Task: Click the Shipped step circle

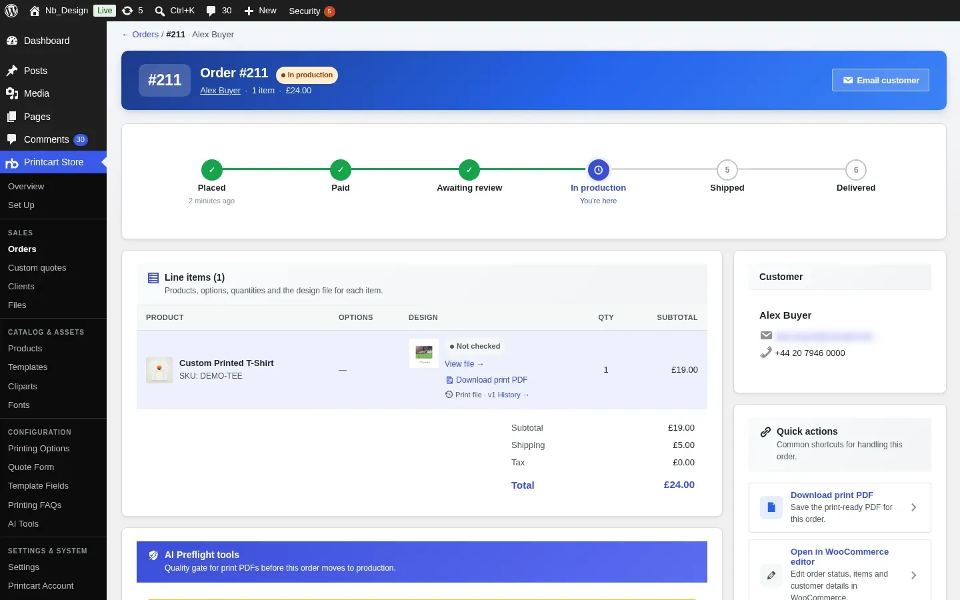Action: [x=727, y=170]
